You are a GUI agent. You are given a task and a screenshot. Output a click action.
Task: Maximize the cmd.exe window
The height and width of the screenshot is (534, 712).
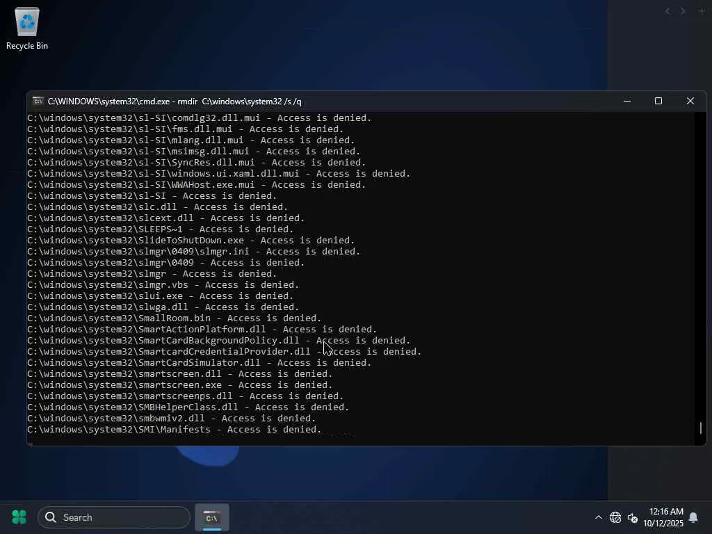pyautogui.click(x=658, y=101)
